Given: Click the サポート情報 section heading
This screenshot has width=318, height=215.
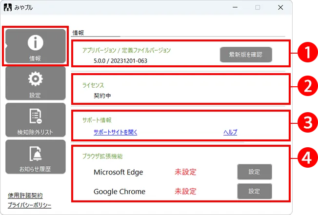Looking at the screenshot, I should [97, 120].
